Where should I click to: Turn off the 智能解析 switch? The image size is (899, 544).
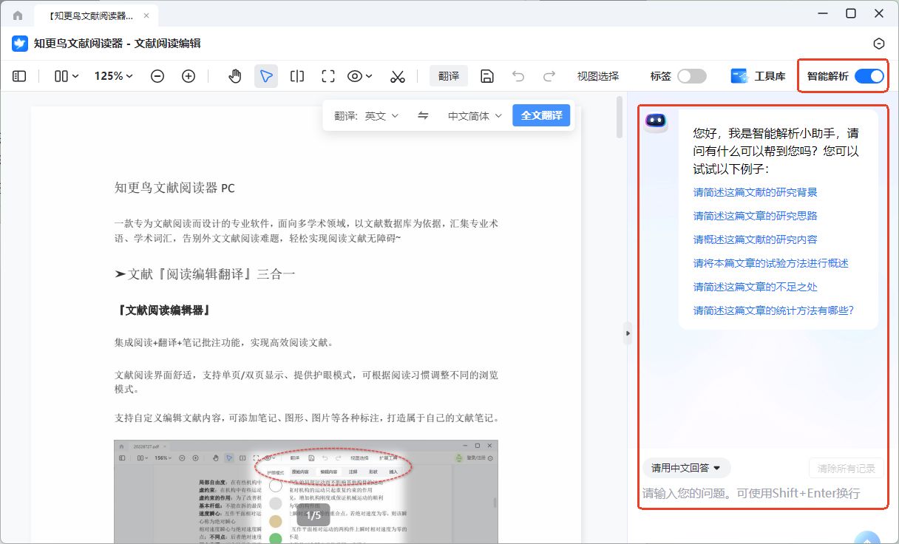point(869,76)
